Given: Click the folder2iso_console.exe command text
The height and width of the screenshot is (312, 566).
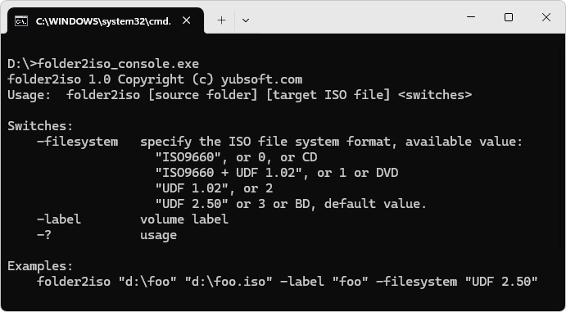Looking at the screenshot, I should click(118, 64).
